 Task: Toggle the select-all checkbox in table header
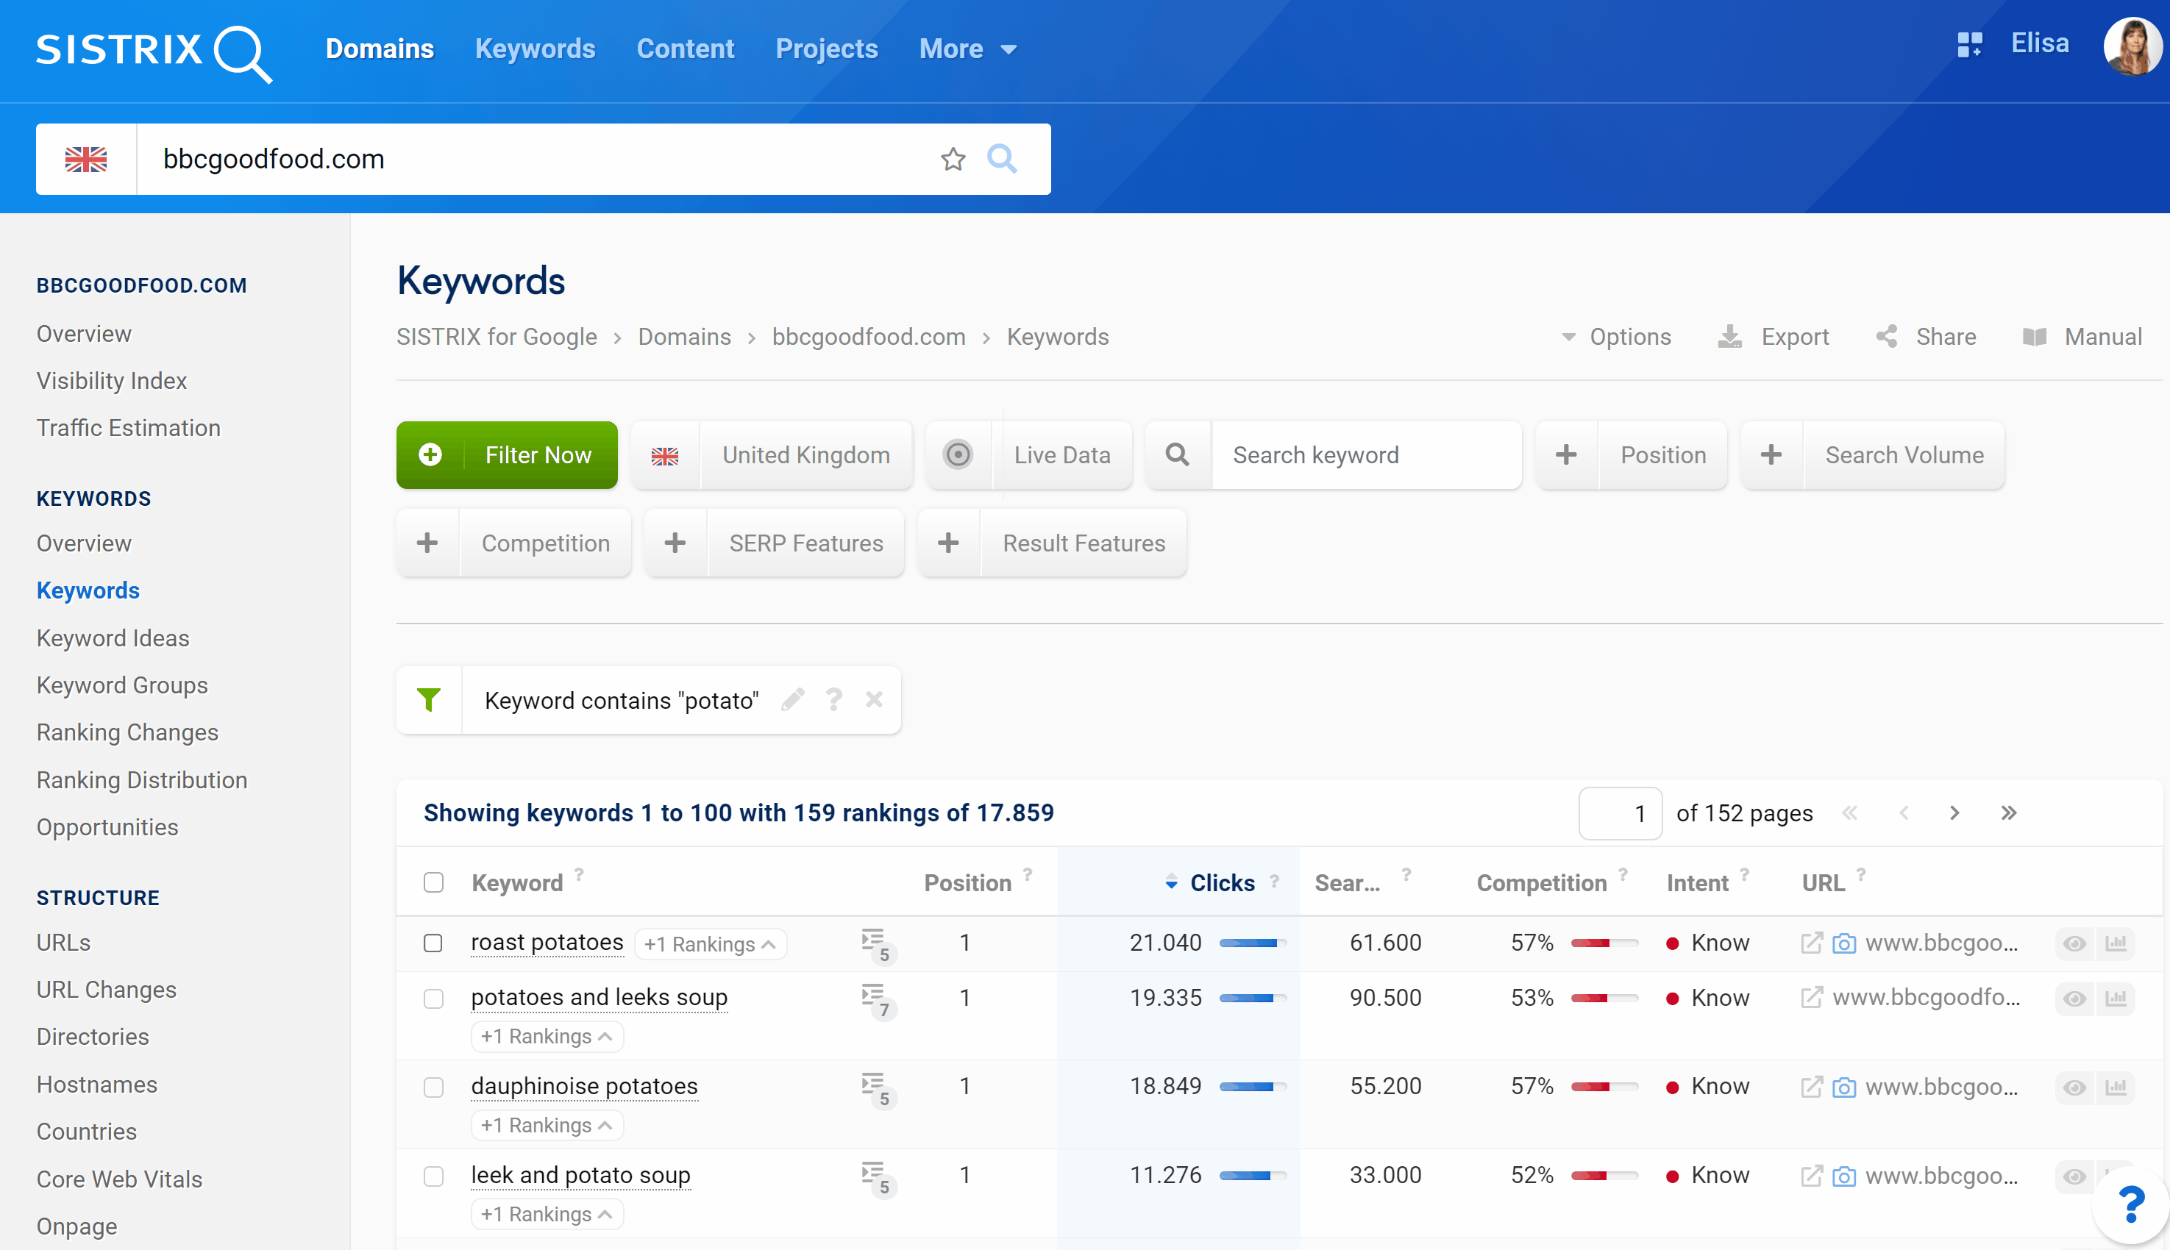433,880
